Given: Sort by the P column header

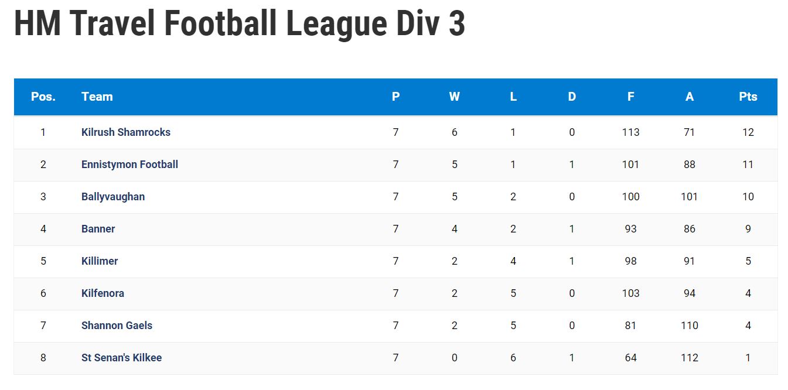Looking at the screenshot, I should [x=396, y=97].
